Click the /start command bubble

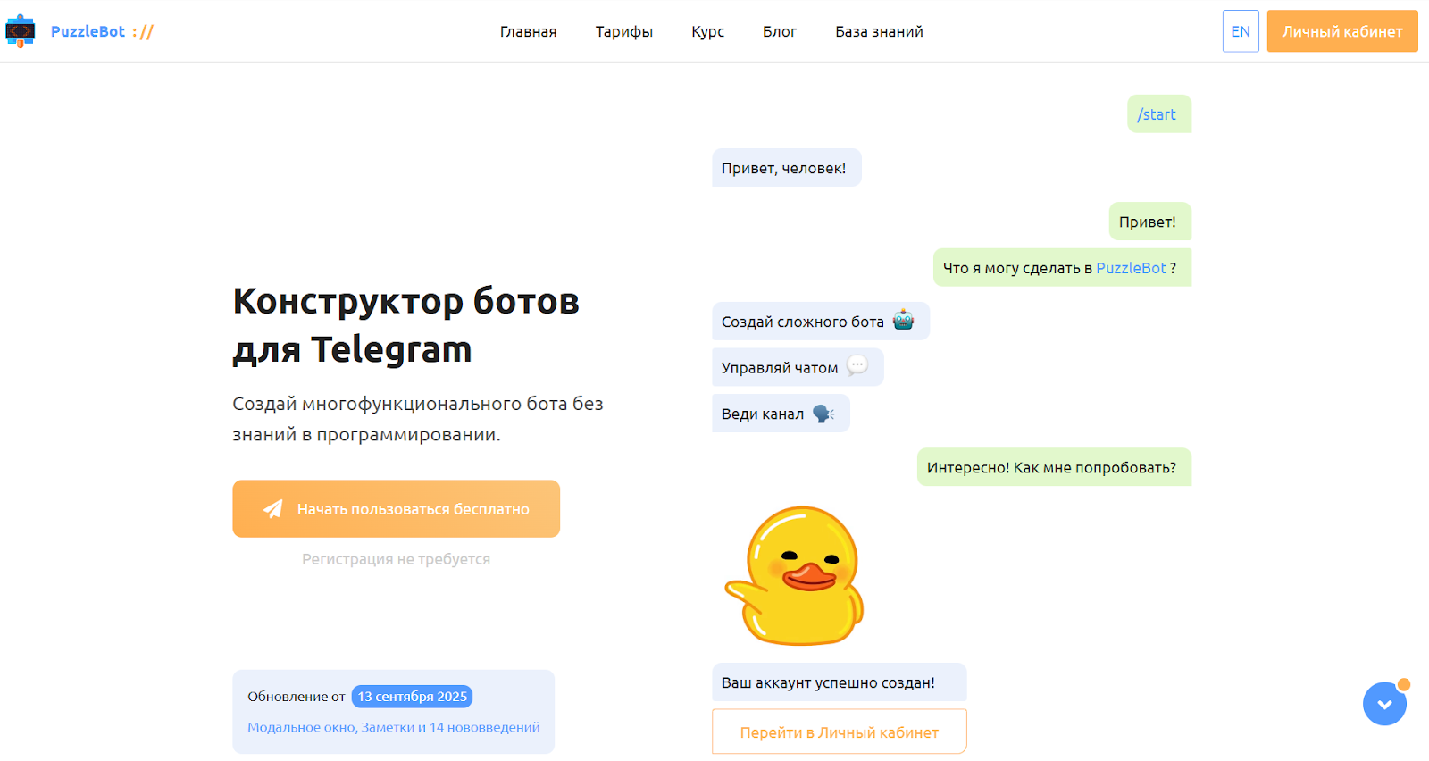click(1157, 114)
